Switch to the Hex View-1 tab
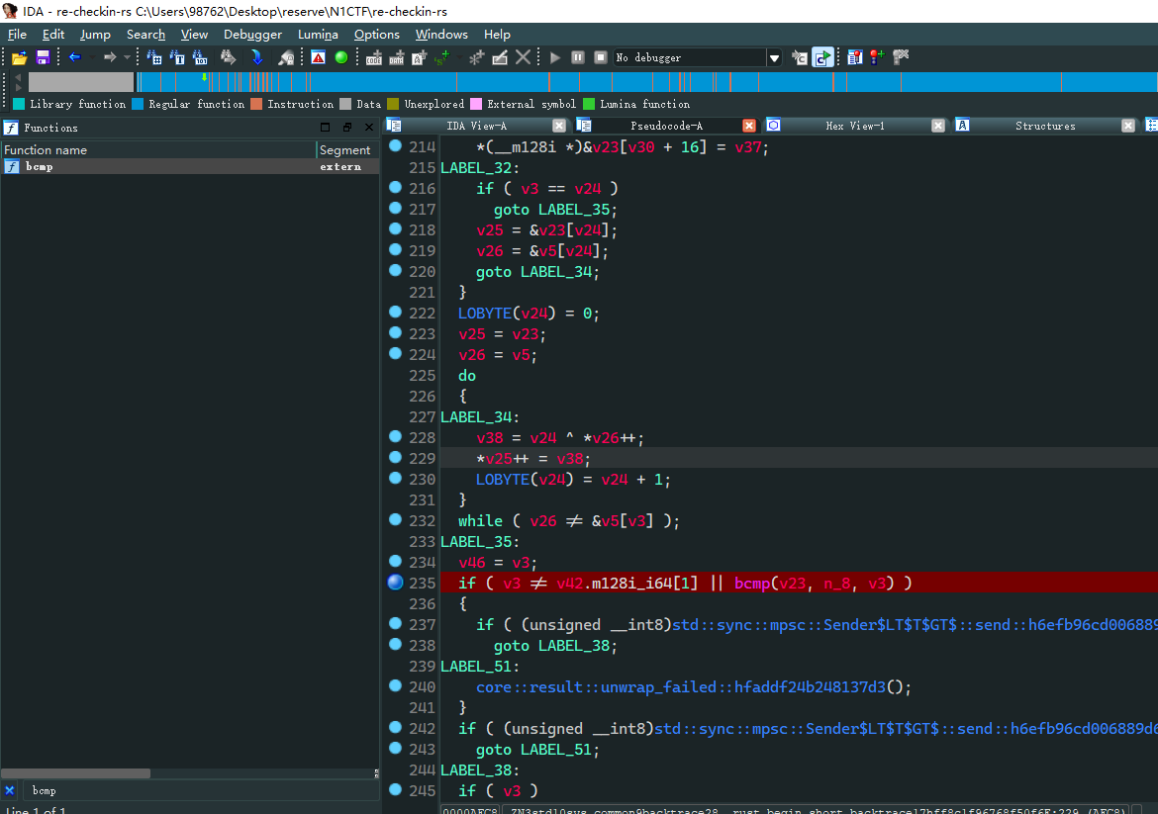Image resolution: width=1158 pixels, height=814 pixels. 854,126
